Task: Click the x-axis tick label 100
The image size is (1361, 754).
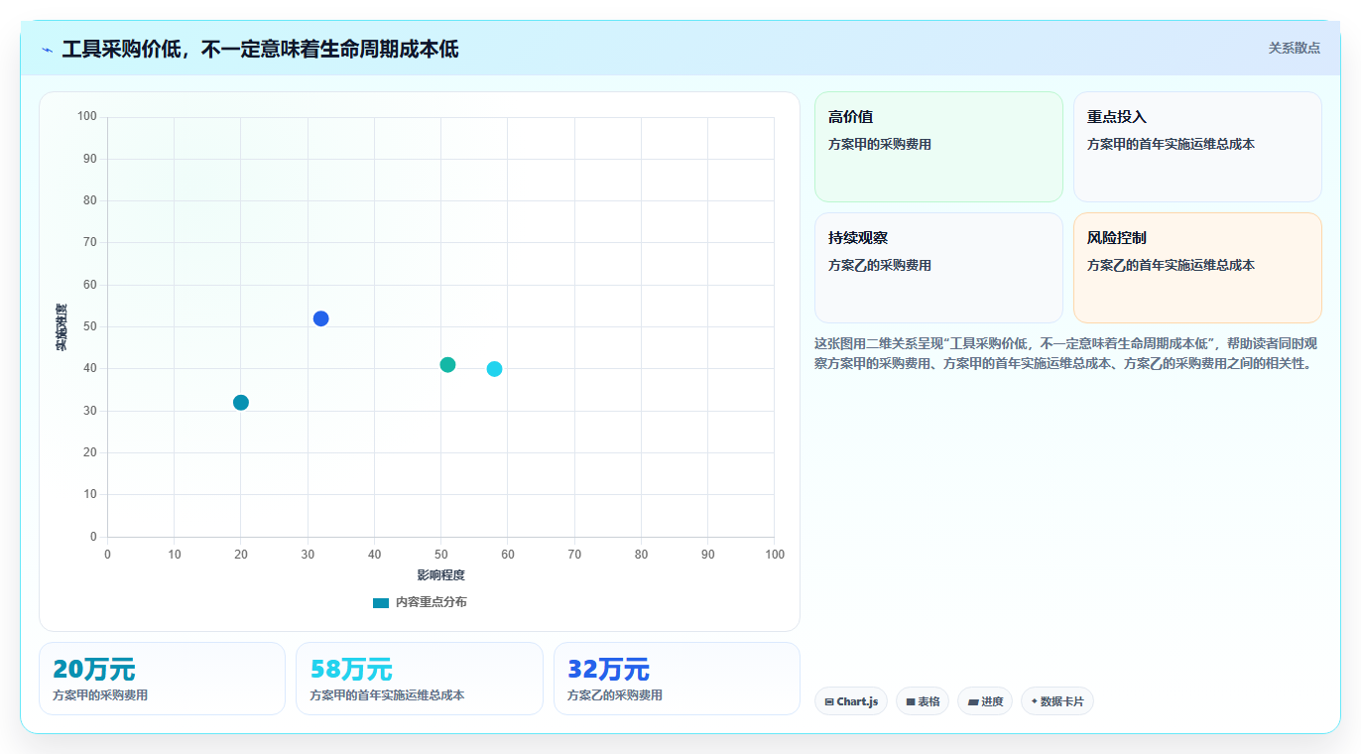Action: (775, 554)
